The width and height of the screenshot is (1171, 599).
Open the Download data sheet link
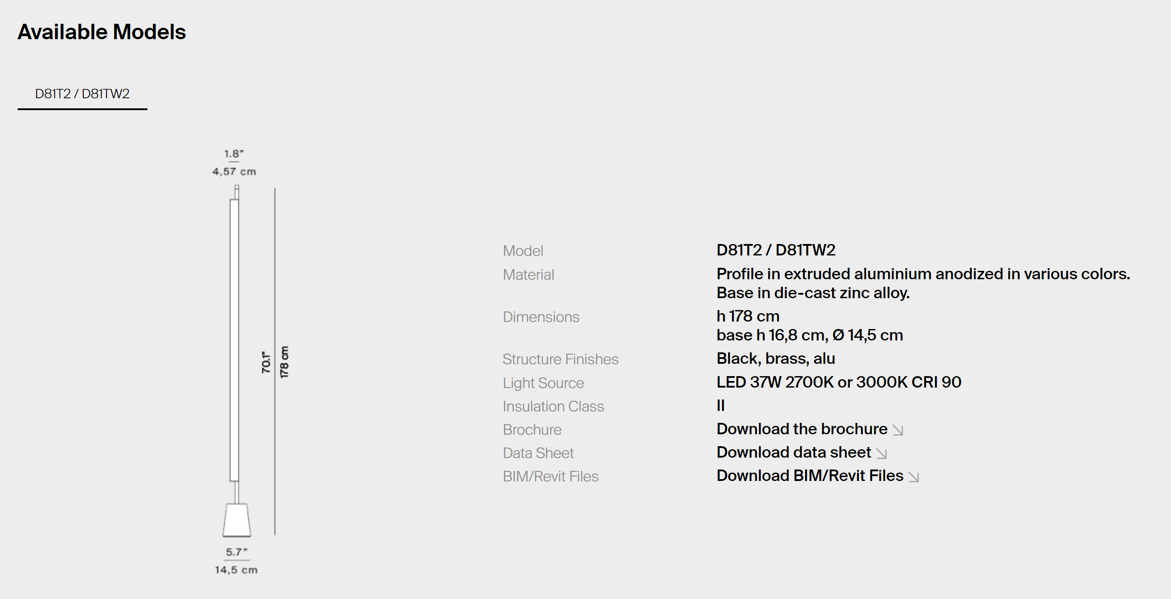pos(793,452)
